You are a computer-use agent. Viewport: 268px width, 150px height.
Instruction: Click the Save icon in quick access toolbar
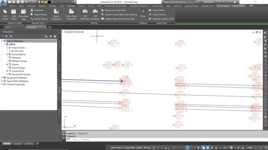(18, 2)
